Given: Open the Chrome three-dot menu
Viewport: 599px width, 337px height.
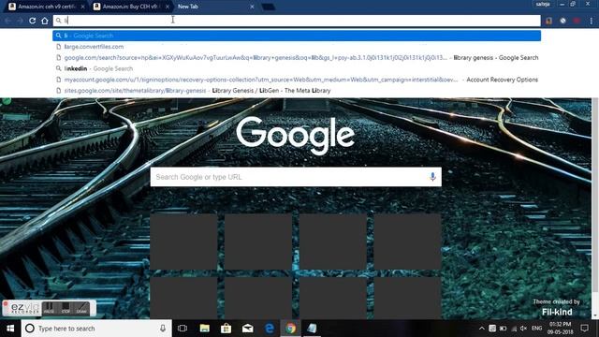Looking at the screenshot, I should [591, 21].
